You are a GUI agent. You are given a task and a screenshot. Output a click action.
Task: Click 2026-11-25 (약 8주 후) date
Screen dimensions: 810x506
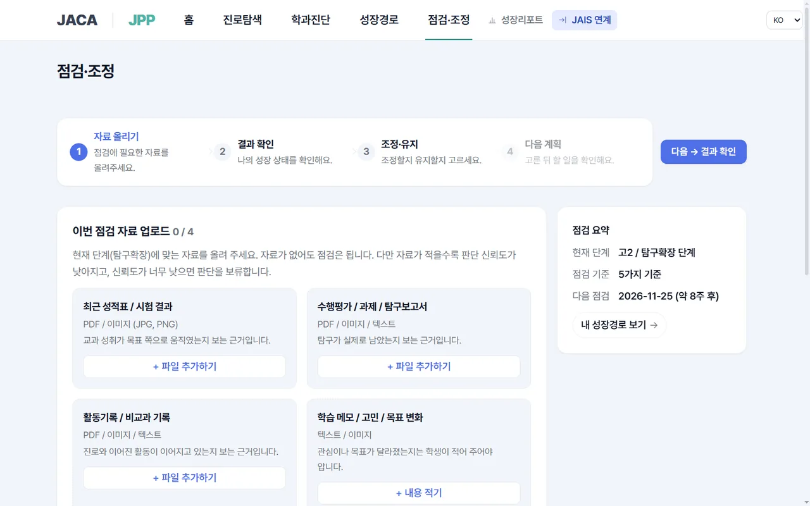pos(668,296)
